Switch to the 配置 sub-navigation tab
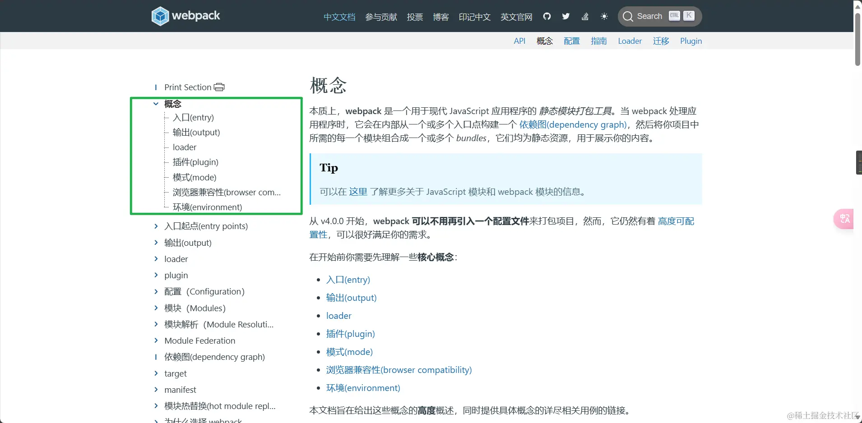Viewport: 862px width, 423px height. pyautogui.click(x=572, y=41)
